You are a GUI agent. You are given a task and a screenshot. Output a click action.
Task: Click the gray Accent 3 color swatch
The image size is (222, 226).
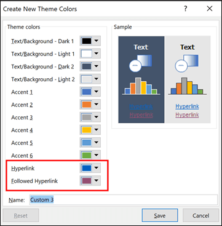click(87, 118)
